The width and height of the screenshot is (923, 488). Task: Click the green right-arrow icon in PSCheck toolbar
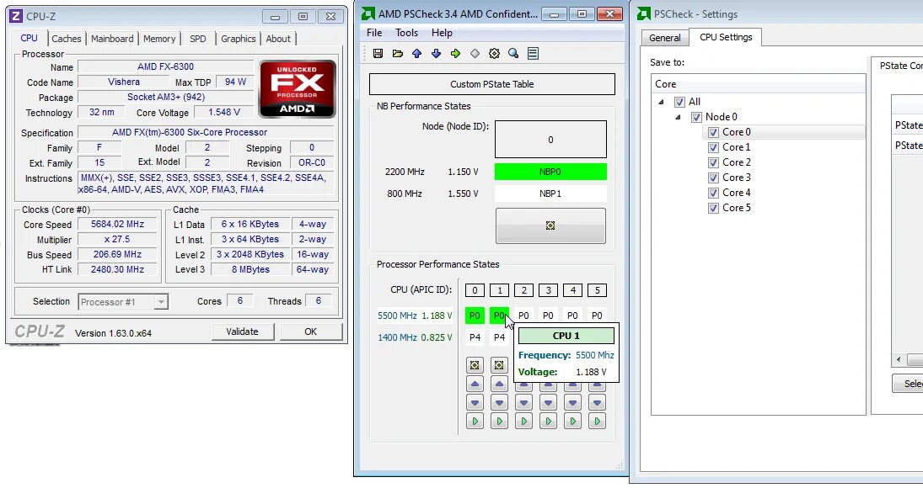[x=456, y=54]
